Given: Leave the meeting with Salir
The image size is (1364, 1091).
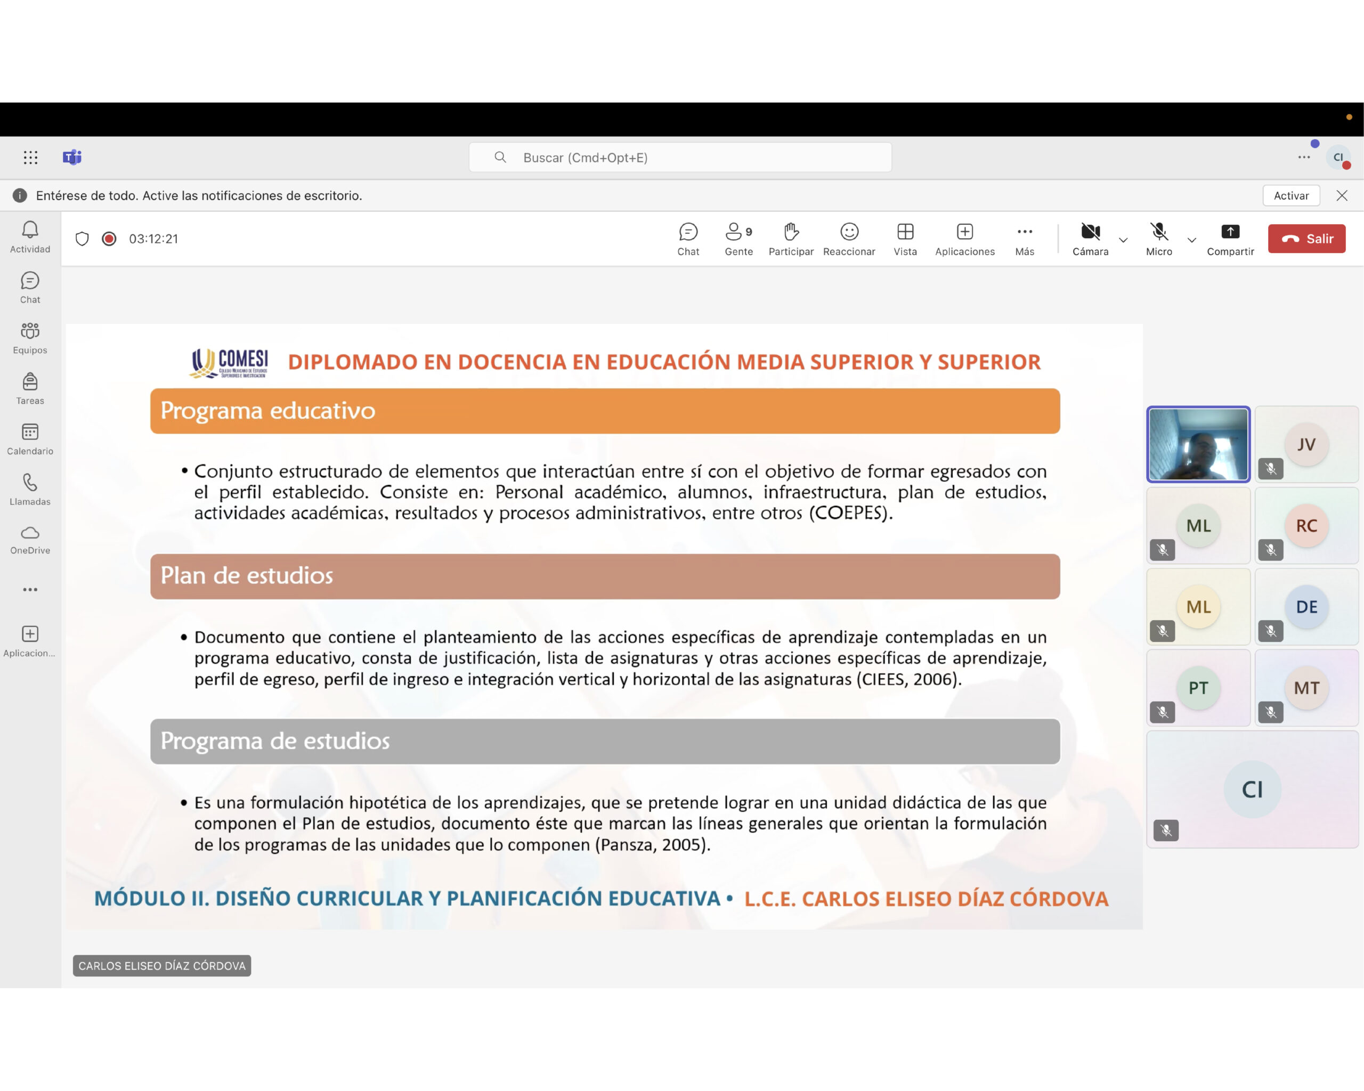Looking at the screenshot, I should pos(1306,239).
